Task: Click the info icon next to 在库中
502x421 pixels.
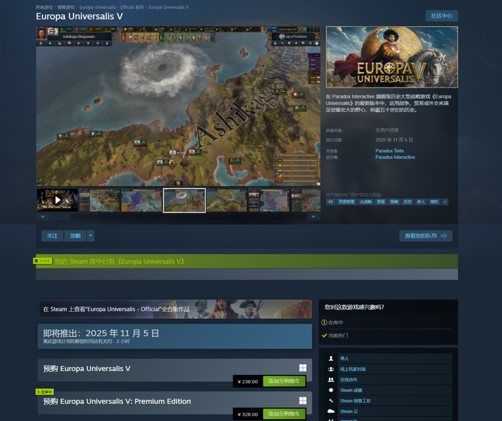Action: point(324,323)
